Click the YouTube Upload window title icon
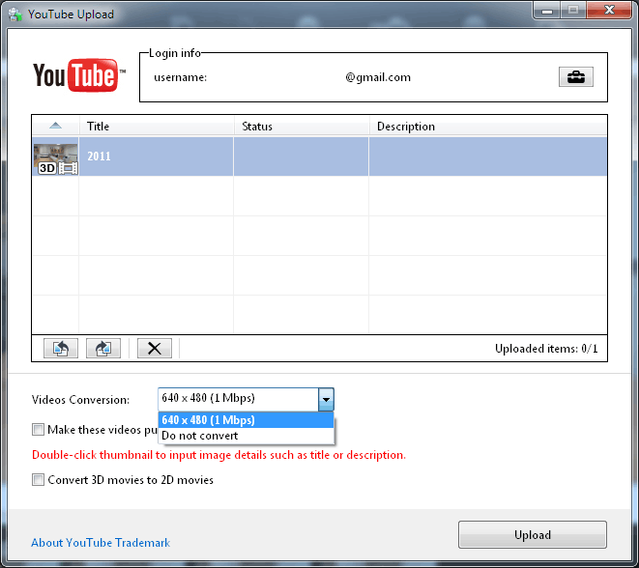This screenshot has width=639, height=568. click(x=15, y=14)
